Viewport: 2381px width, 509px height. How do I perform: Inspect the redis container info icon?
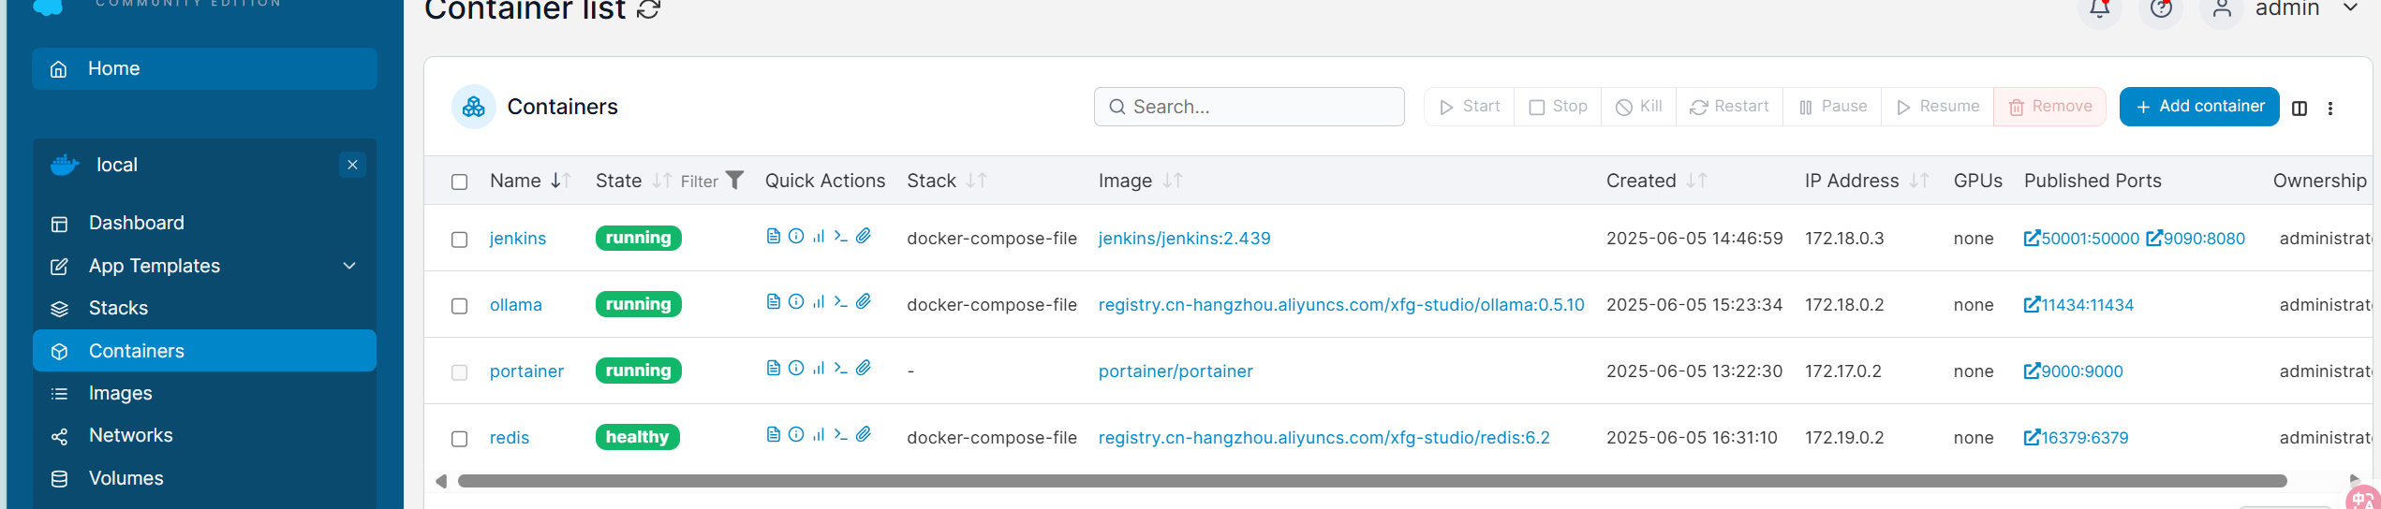pyautogui.click(x=796, y=434)
